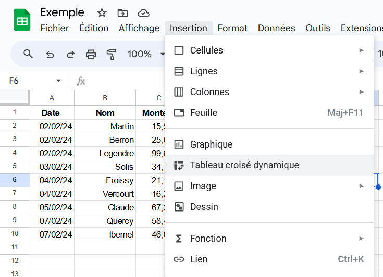Choose Lignes in the menu
The width and height of the screenshot is (383, 277).
tap(269, 71)
